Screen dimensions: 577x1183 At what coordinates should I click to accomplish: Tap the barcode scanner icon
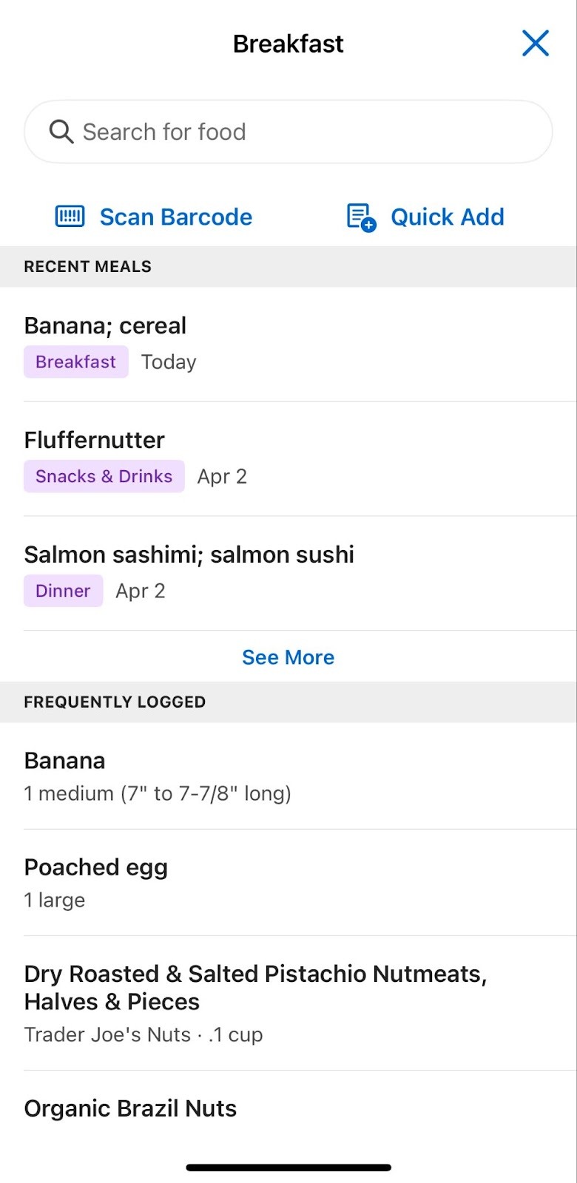pyautogui.click(x=70, y=217)
